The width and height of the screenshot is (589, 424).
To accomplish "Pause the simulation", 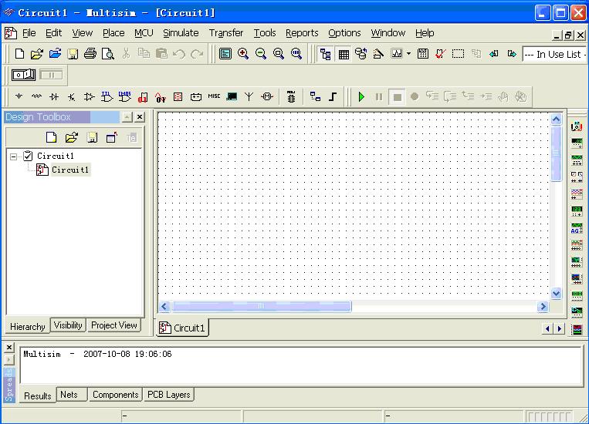I will 379,97.
